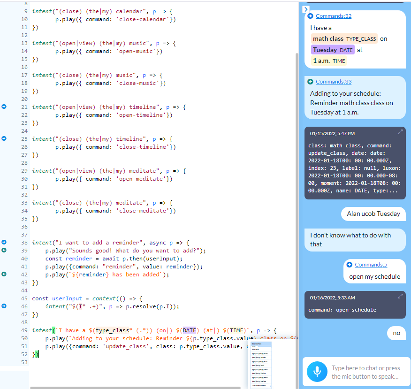Image resolution: width=411 pixels, height=389 pixels.
Task: Click the type_class slot on line 49
Action: 113,330
